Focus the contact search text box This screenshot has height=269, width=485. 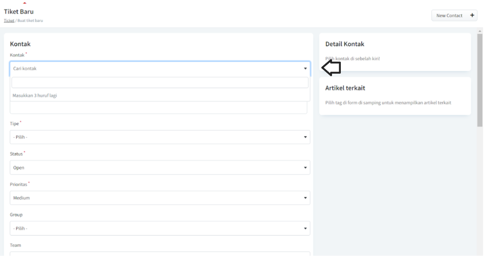pos(160,82)
